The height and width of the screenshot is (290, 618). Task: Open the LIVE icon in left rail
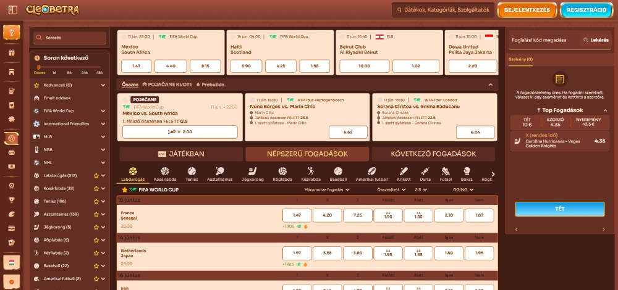point(11,152)
